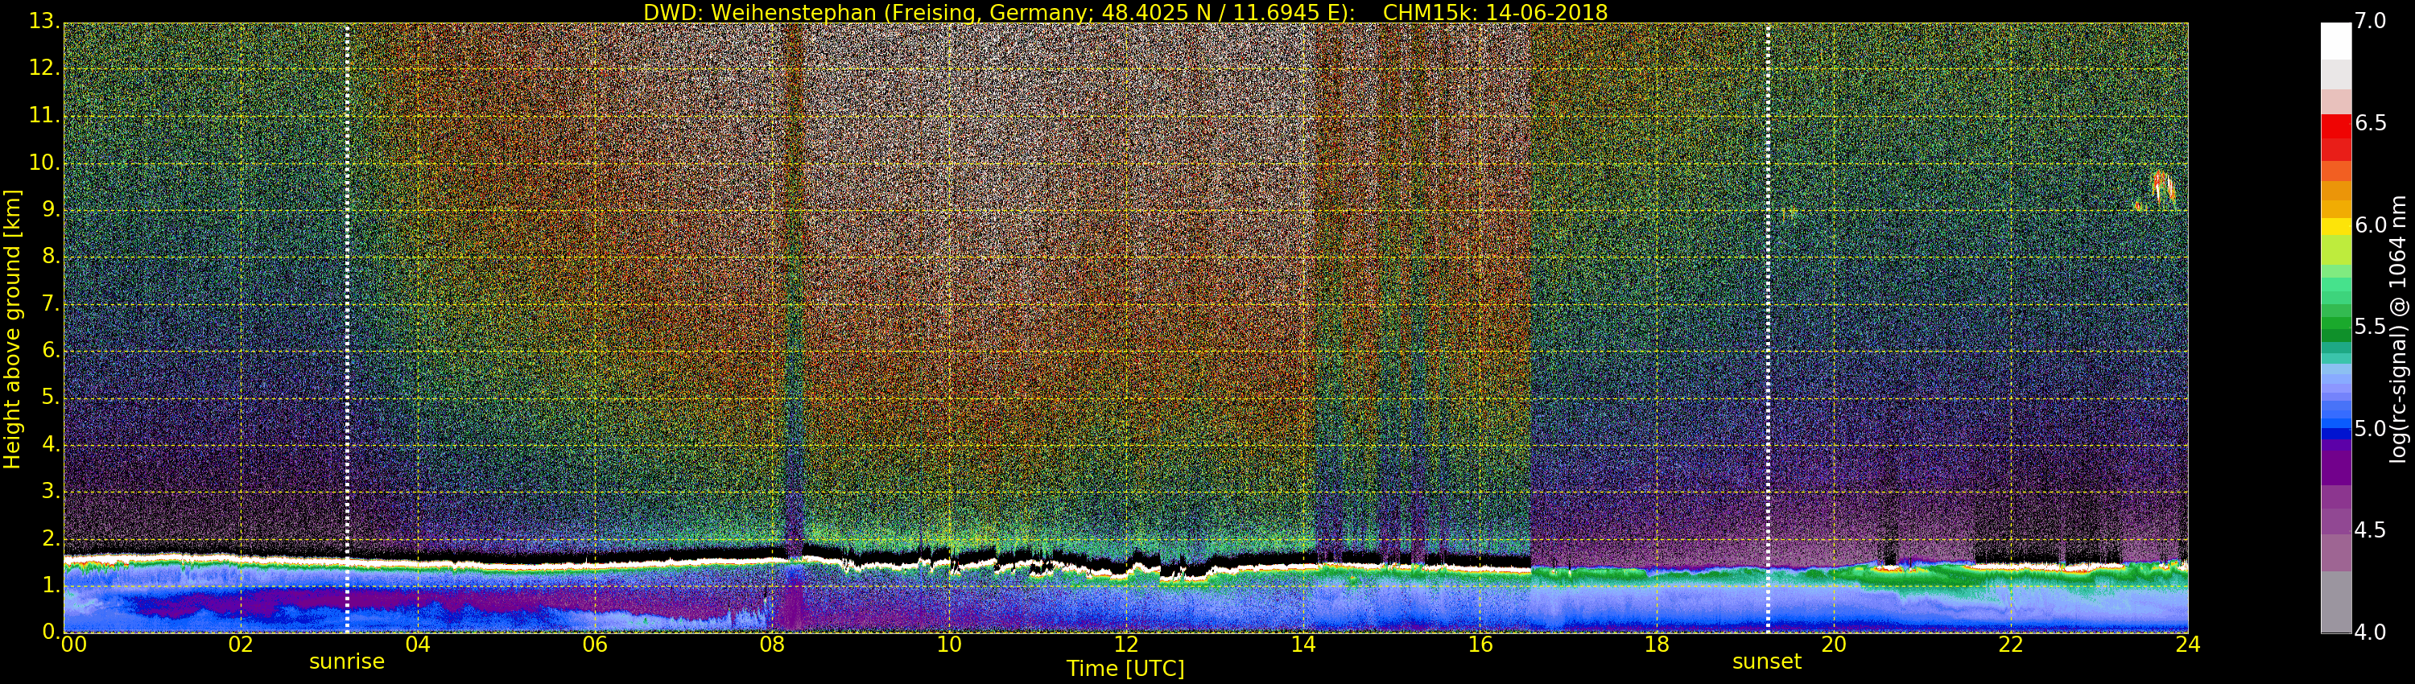Click the 'Time [UTC]' axis title
Image resolution: width=2415 pixels, height=684 pixels.
point(1125,669)
